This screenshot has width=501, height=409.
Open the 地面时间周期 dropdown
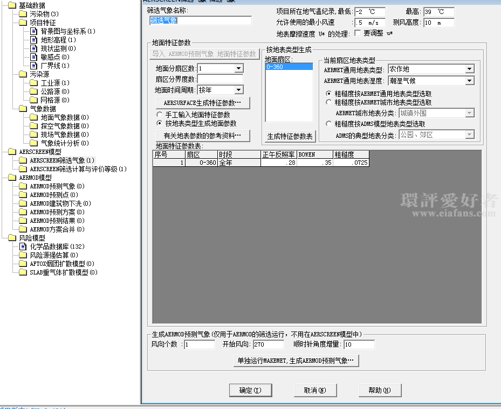[x=238, y=90]
